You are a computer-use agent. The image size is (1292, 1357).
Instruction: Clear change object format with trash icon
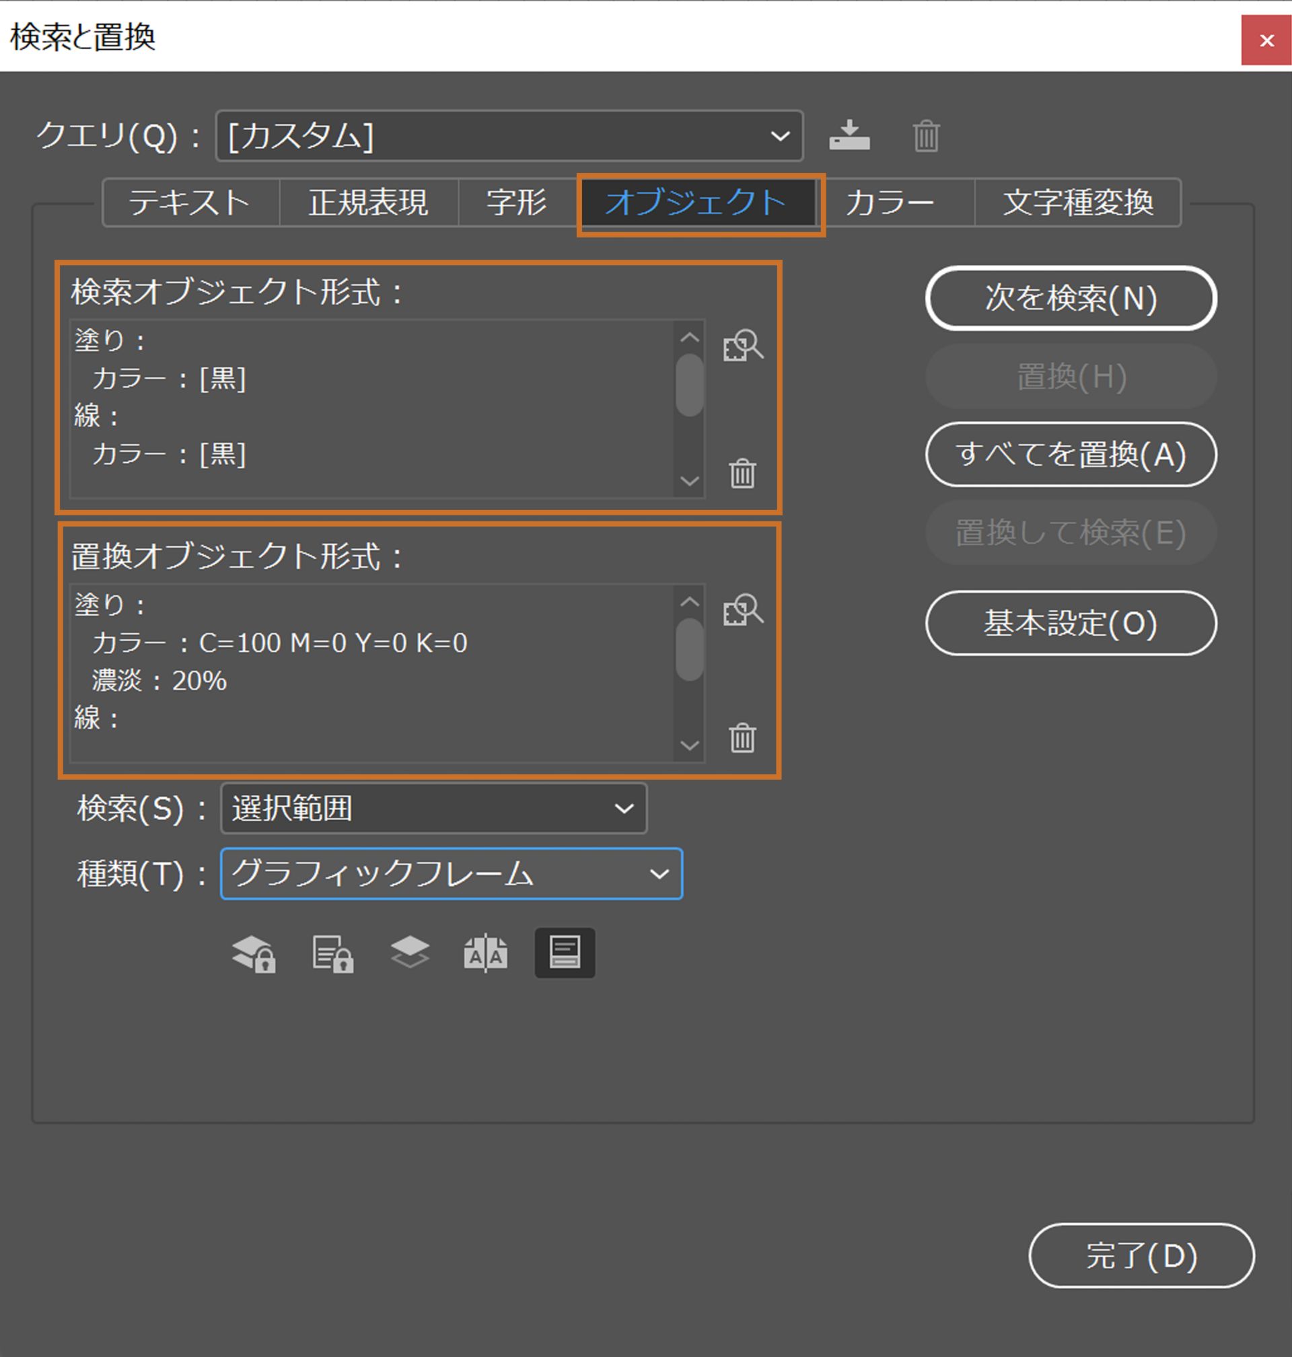click(x=742, y=738)
